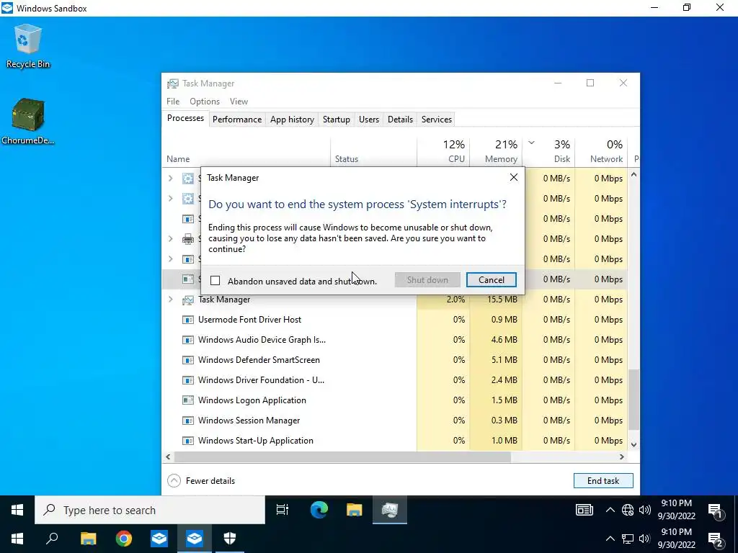Click Cancel in the confirmation dialog

[x=491, y=280]
